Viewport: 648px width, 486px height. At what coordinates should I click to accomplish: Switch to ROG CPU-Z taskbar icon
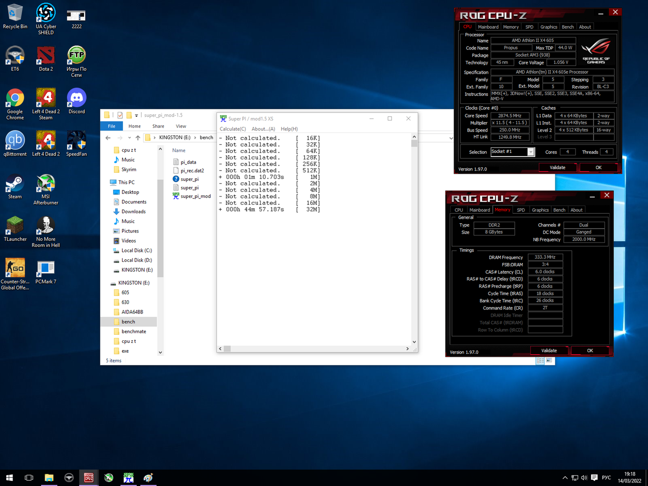(89, 478)
